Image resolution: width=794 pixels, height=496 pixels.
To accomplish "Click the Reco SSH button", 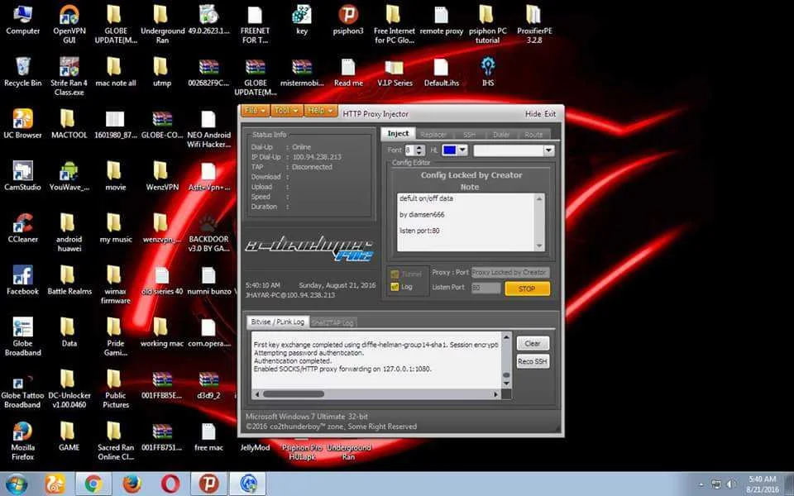I will (533, 361).
